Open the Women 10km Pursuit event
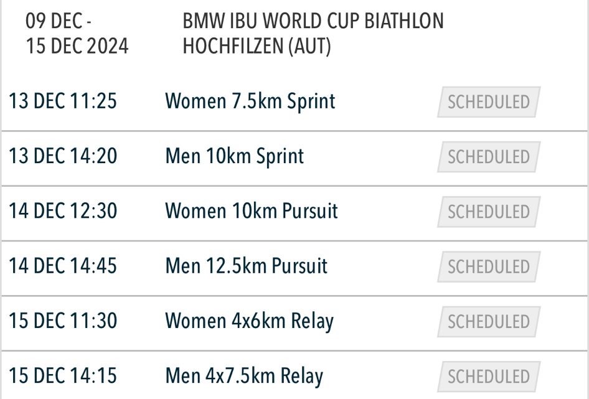The image size is (589, 399). 252,211
